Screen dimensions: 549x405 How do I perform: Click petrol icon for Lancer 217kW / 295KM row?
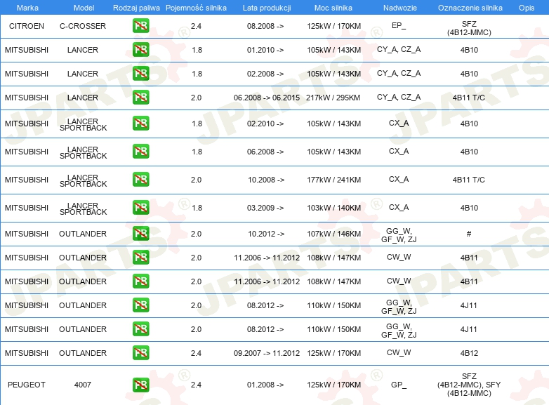(140, 98)
